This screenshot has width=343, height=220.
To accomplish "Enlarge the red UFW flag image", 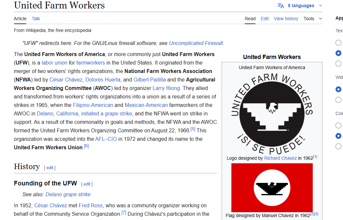I will pos(272,187).
